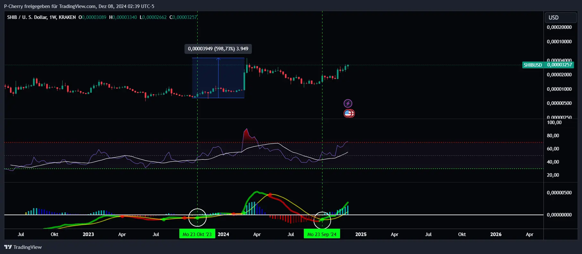Click the 0,00010000 price axis label
The height and width of the screenshot is (254, 582).
coord(559,42)
